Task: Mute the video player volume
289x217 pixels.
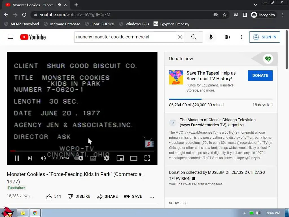Action: pos(43,158)
